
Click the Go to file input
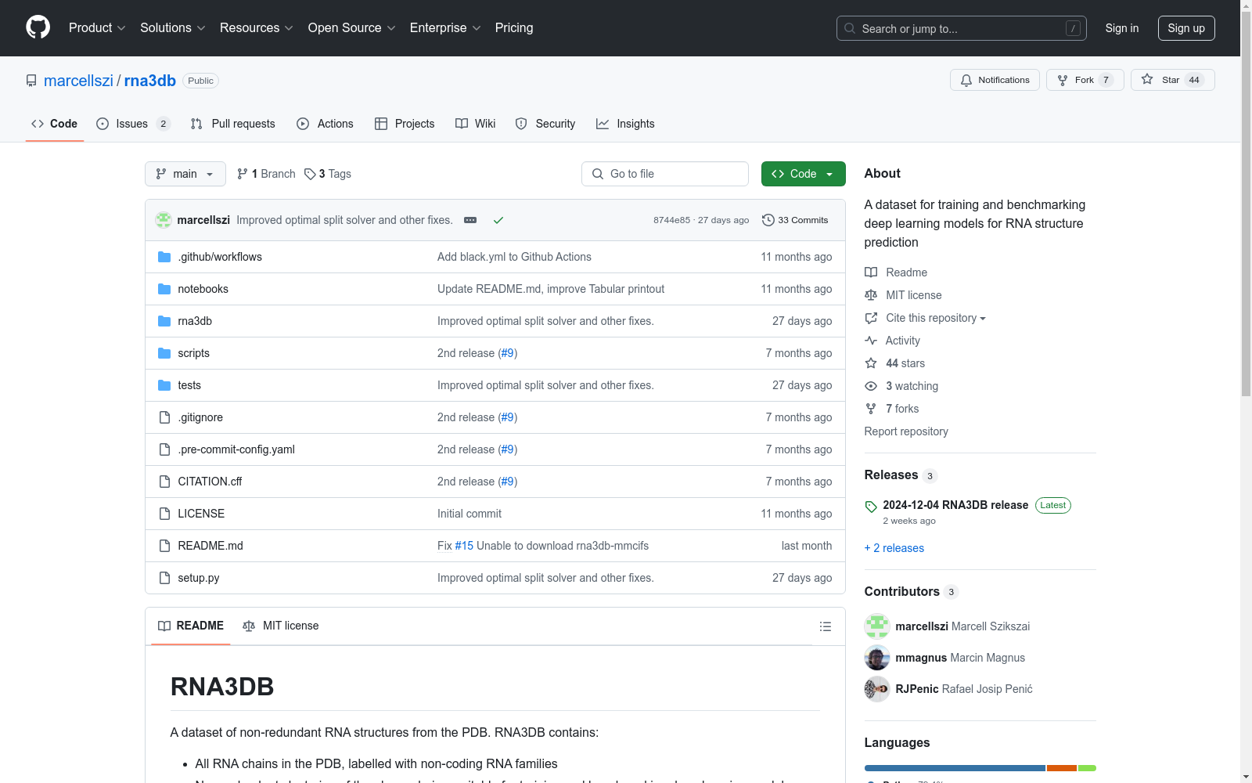pos(665,174)
